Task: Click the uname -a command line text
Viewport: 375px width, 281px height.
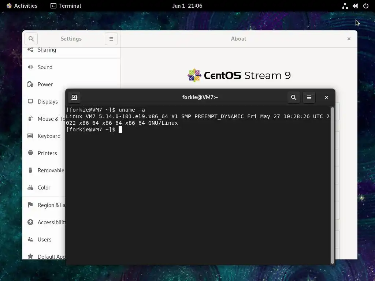Action: point(132,110)
